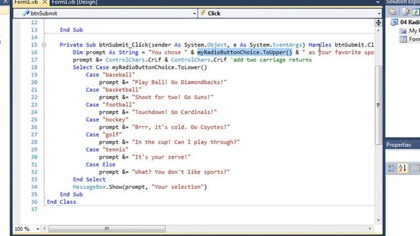Click the Case "hockey" line
Image resolution: width=420 pixels, height=236 pixels.
107,120
